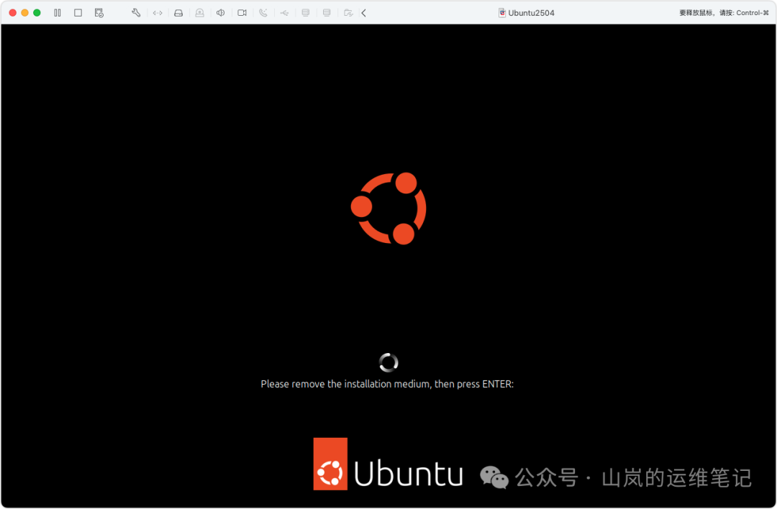Image resolution: width=777 pixels, height=509 pixels.
Task: Click the second printer-like device icon
Action: point(327,13)
